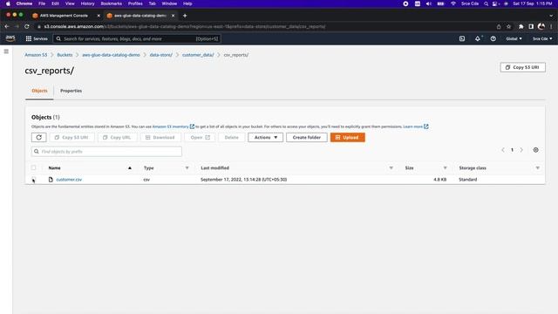The height and width of the screenshot is (314, 558).
Task: Click the browser back arrow
Action: click(x=7, y=26)
